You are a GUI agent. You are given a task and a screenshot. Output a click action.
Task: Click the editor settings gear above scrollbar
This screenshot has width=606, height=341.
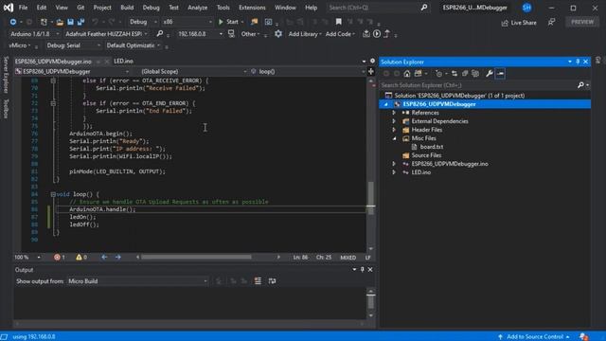click(372, 61)
